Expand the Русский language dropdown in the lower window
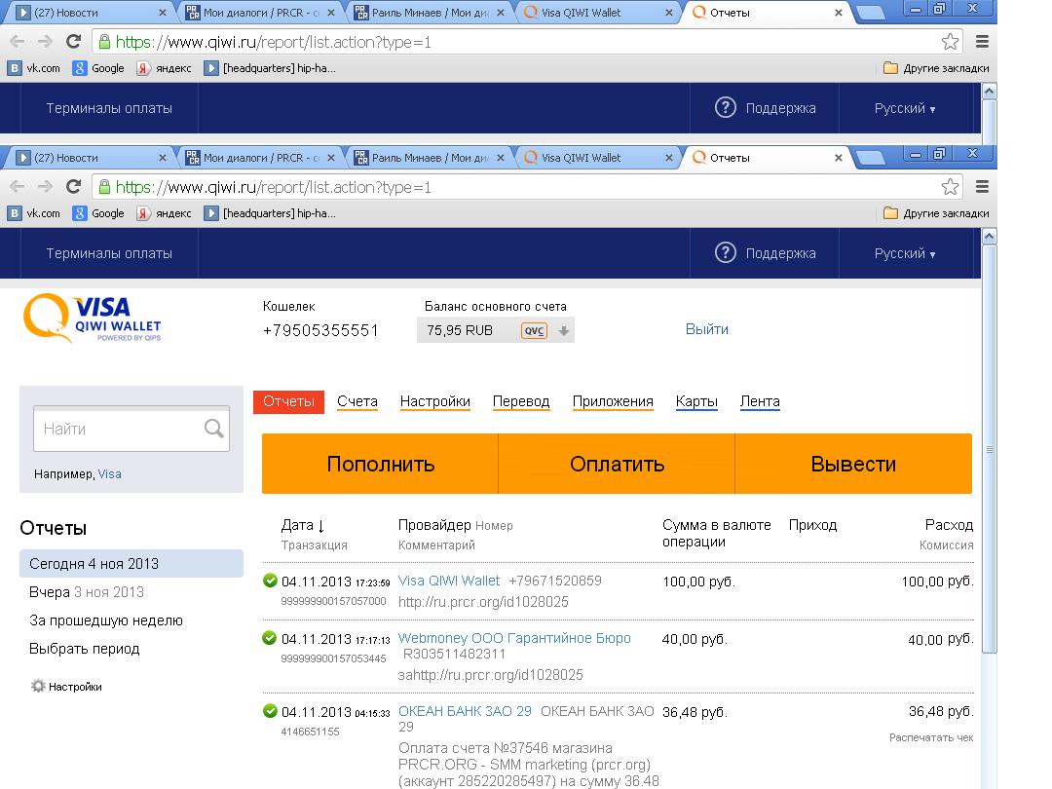Viewport: 1052px width, 789px height. coord(904,253)
